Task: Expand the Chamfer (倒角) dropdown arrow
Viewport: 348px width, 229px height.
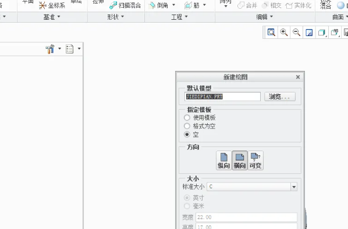Action: [x=173, y=5]
